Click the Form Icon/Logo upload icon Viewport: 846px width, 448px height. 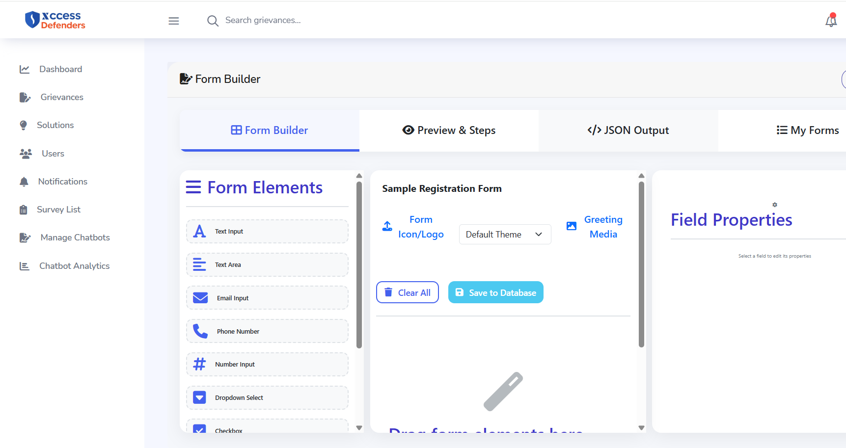(x=387, y=226)
